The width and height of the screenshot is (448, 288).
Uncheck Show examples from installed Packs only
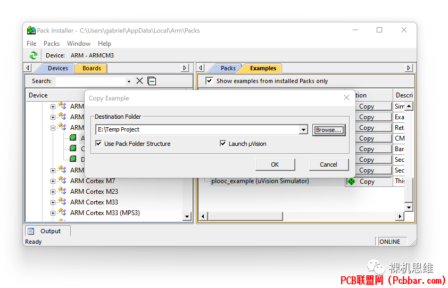pyautogui.click(x=209, y=81)
